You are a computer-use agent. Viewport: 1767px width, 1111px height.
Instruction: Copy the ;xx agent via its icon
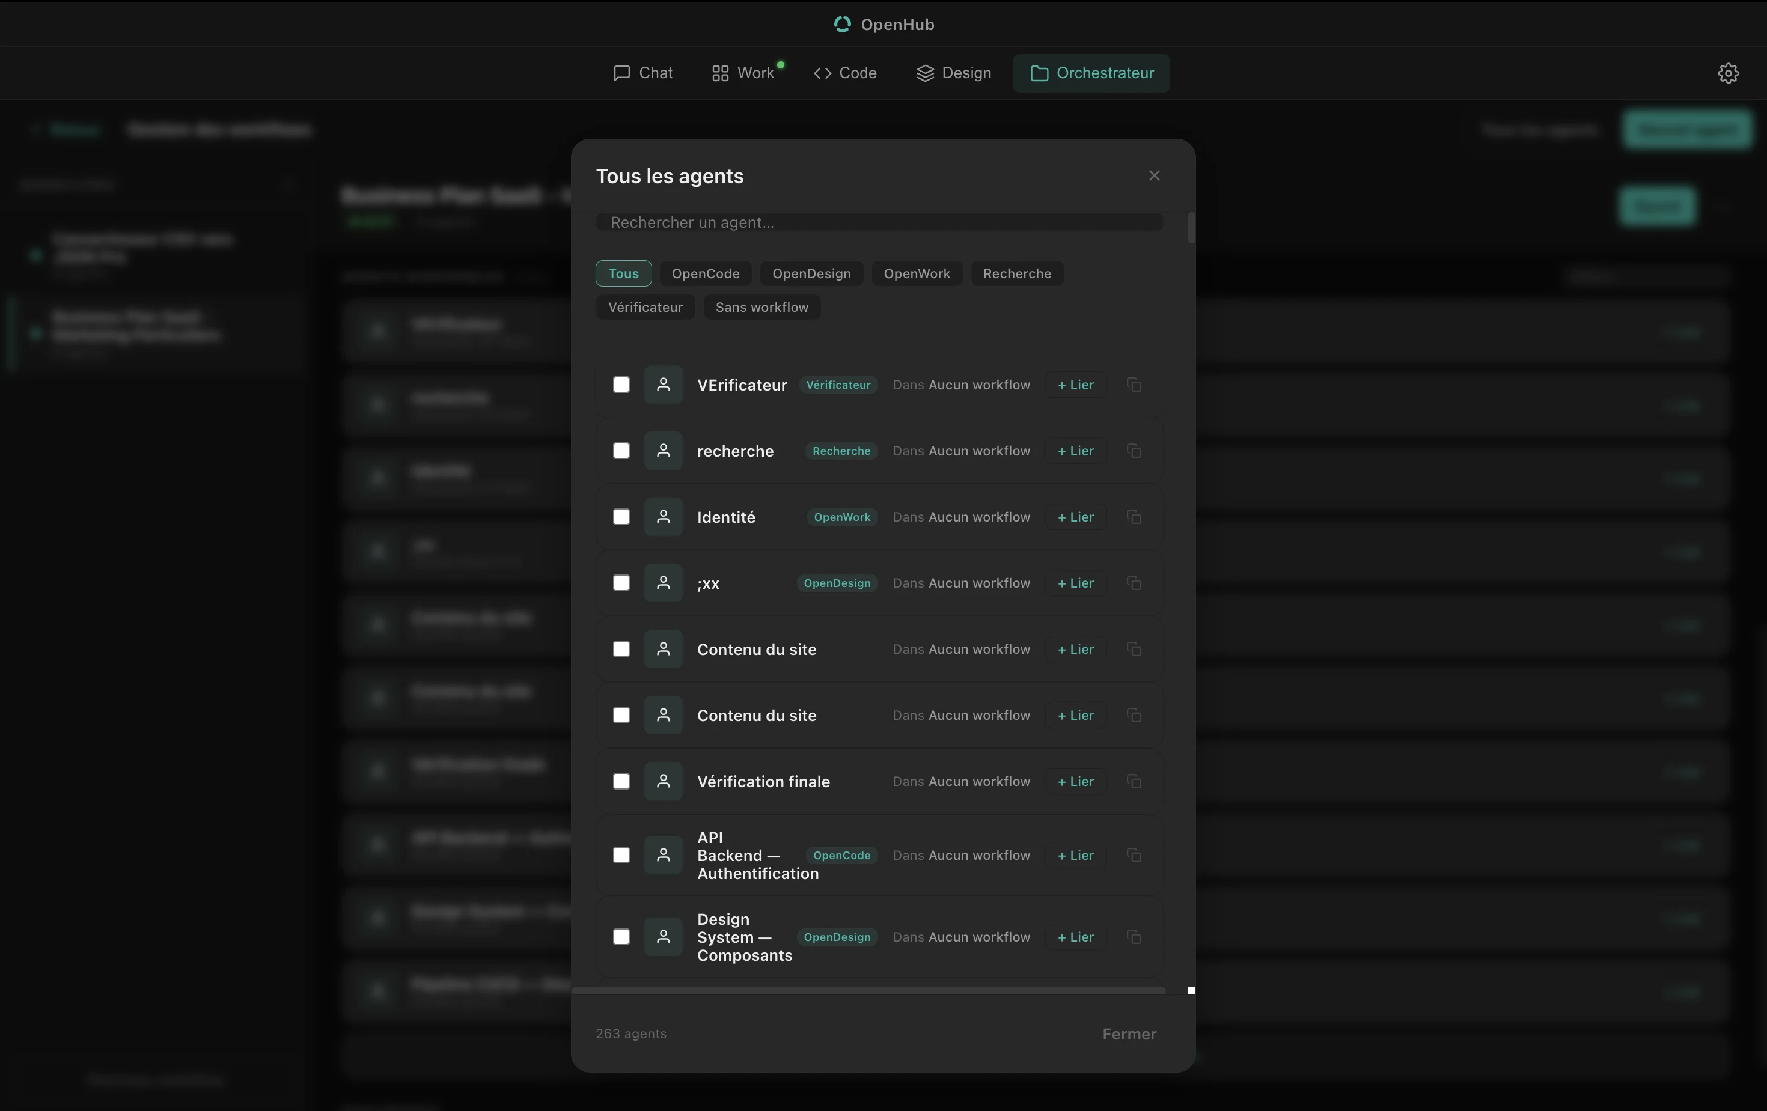(1134, 583)
